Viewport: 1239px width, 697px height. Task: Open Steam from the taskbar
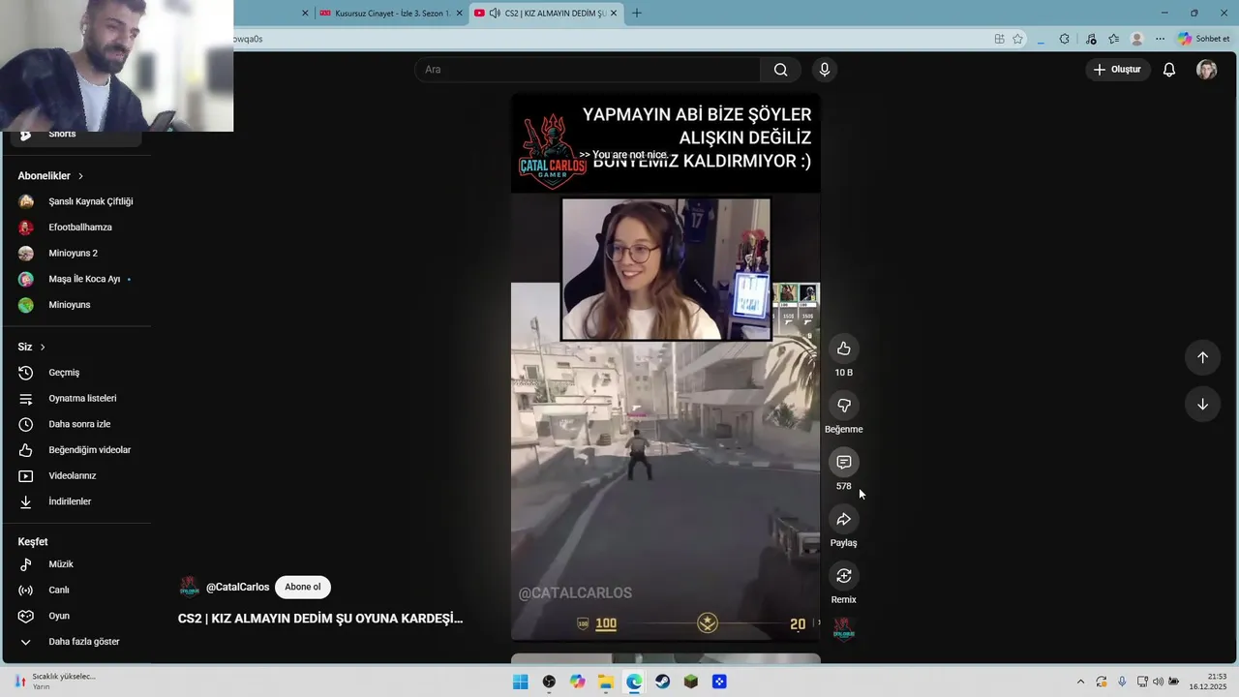pyautogui.click(x=662, y=682)
